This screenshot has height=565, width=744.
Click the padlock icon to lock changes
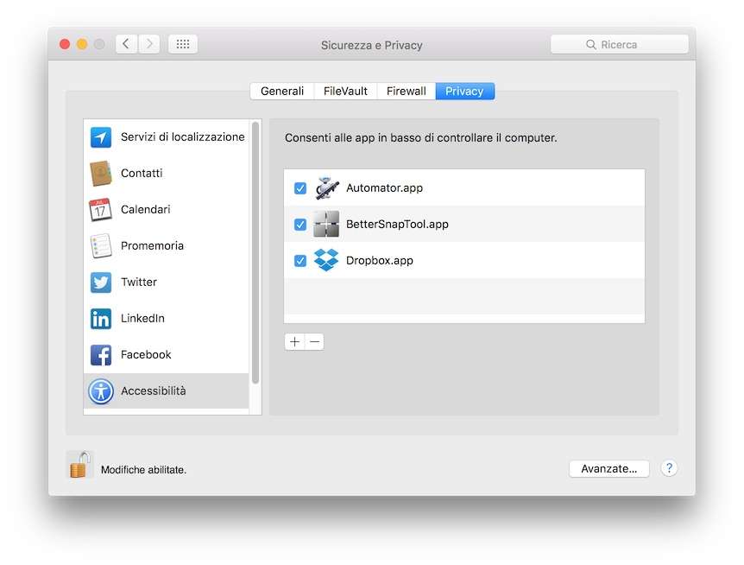pos(79,464)
